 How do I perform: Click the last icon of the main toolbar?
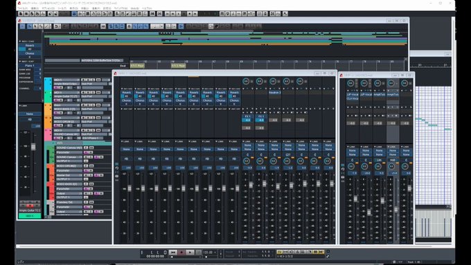tap(285, 14)
